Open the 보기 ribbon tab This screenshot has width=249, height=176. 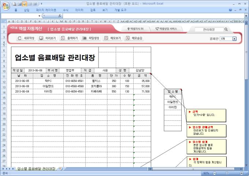pyautogui.click(x=105, y=10)
